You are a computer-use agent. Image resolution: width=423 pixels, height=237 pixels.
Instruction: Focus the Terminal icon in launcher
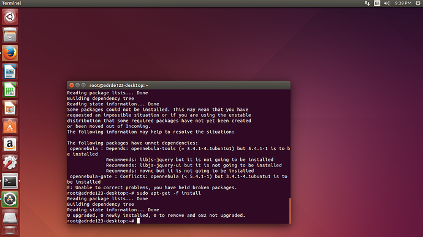pos(10,181)
